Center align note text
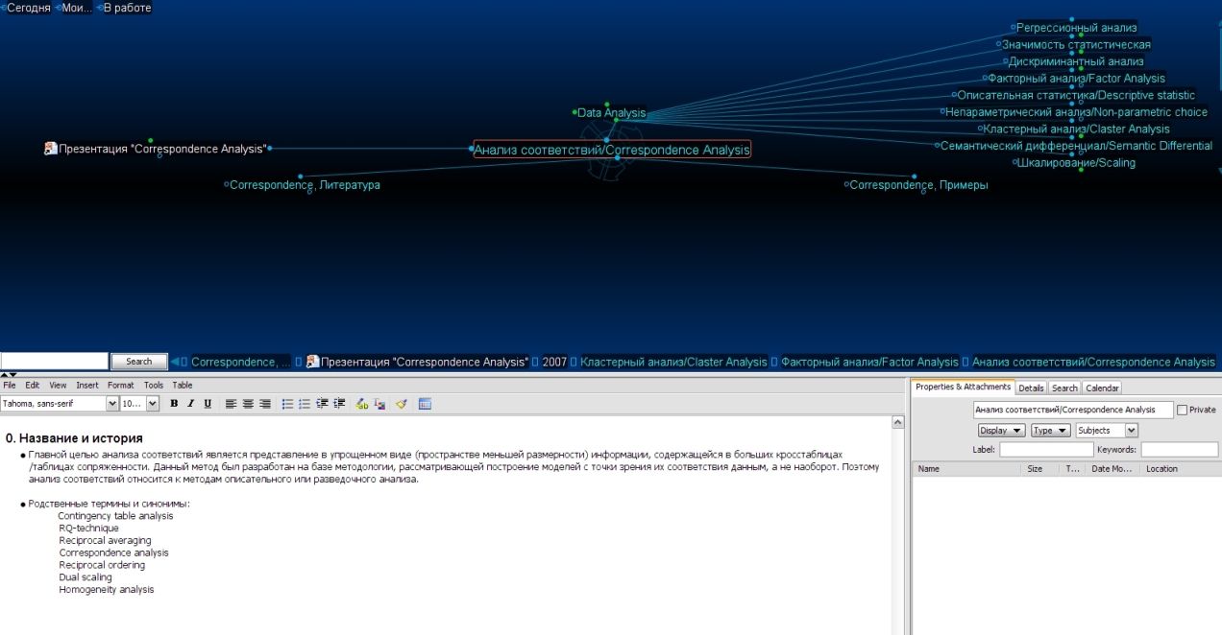 (248, 404)
